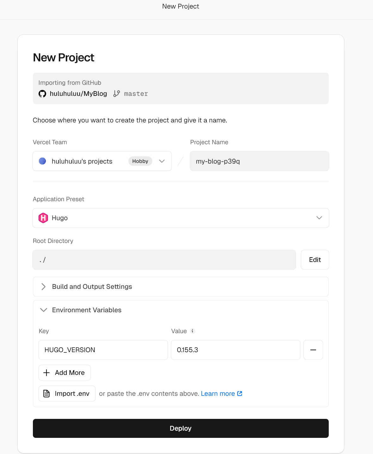Image resolution: width=373 pixels, height=454 pixels.
Task: Click the huluhuluu/MyBlog repository name
Action: [x=78, y=94]
